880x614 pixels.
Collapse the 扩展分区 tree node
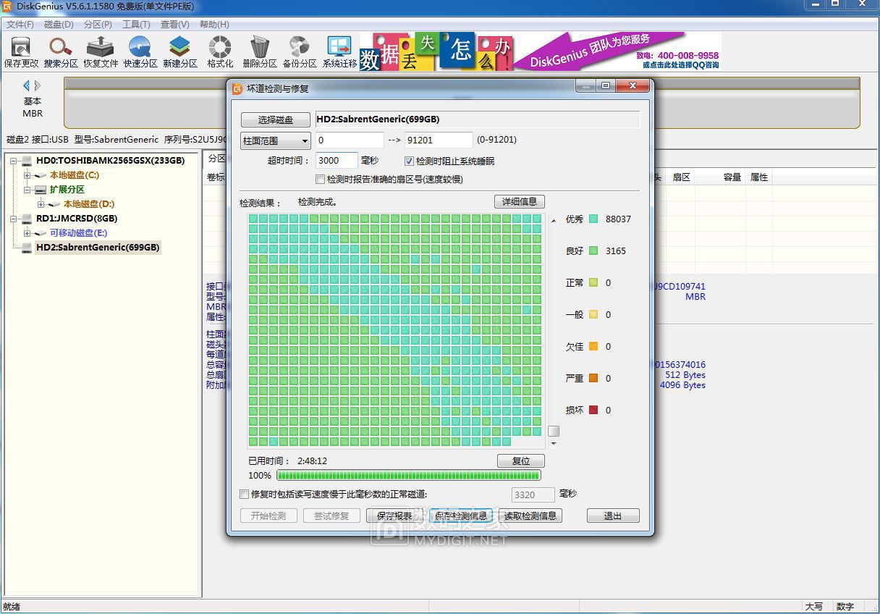pyautogui.click(x=27, y=190)
